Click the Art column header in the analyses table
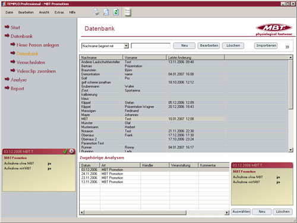Image resolution: width=297 pixels, height=223 pixels. tap(120, 165)
